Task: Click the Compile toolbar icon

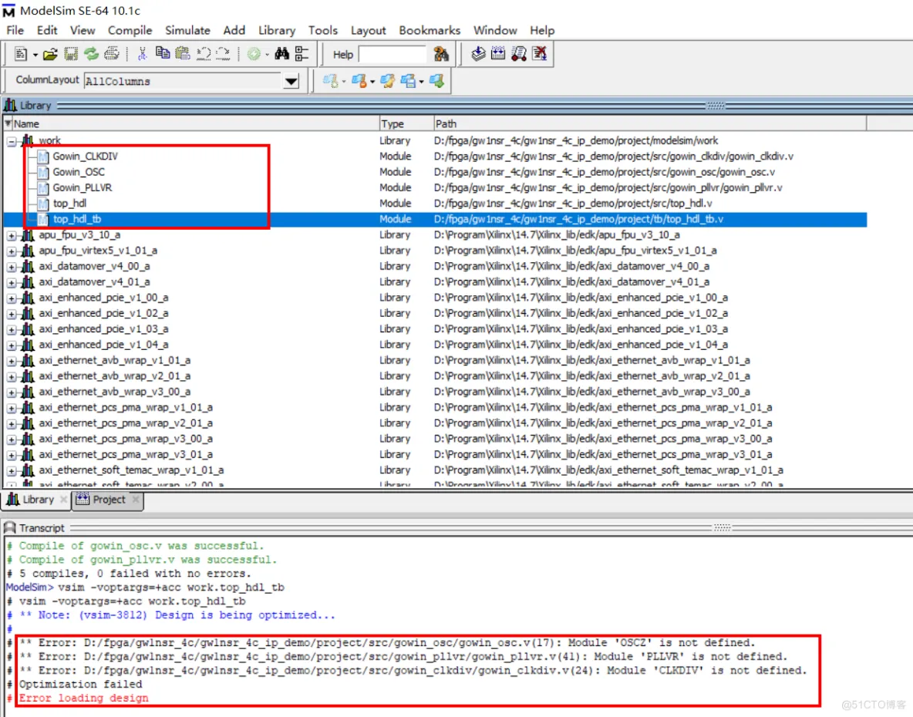Action: click(x=478, y=54)
